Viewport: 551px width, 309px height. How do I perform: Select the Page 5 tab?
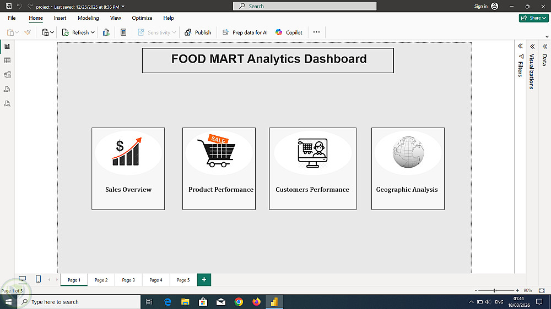(x=183, y=280)
